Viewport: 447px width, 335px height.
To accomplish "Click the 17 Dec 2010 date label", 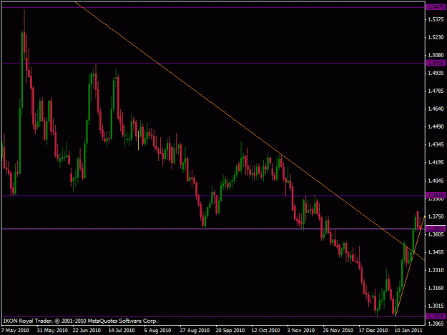I will click(373, 331).
